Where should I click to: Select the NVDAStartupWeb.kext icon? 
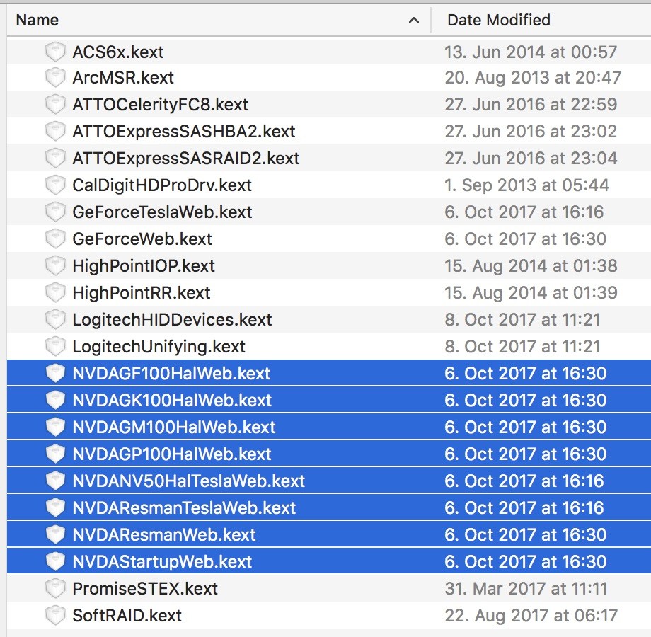point(55,561)
